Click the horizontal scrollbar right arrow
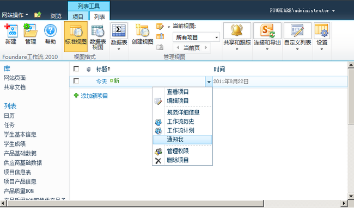Screen dimensions: 354x208 click(344, 203)
